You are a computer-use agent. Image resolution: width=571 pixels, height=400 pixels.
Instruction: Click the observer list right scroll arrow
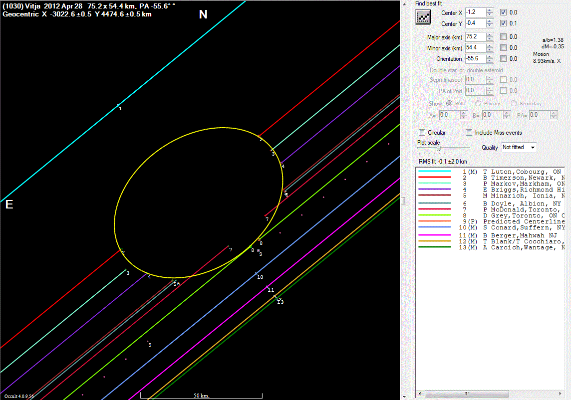[560, 394]
